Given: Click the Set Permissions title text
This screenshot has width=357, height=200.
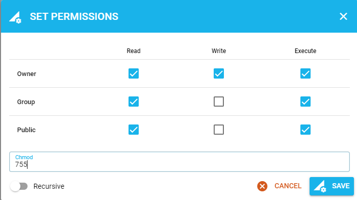Looking at the screenshot, I should pyautogui.click(x=74, y=16).
